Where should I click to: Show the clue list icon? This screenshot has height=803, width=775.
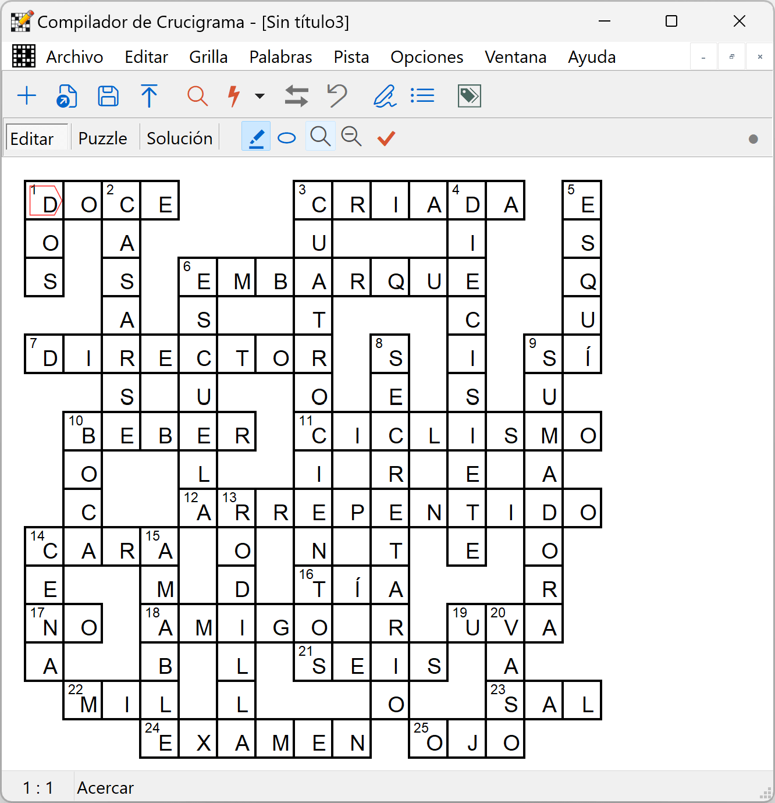point(422,96)
